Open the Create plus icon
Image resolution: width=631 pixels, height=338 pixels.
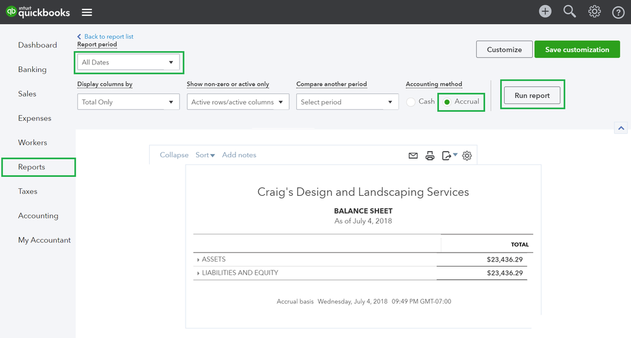(545, 11)
